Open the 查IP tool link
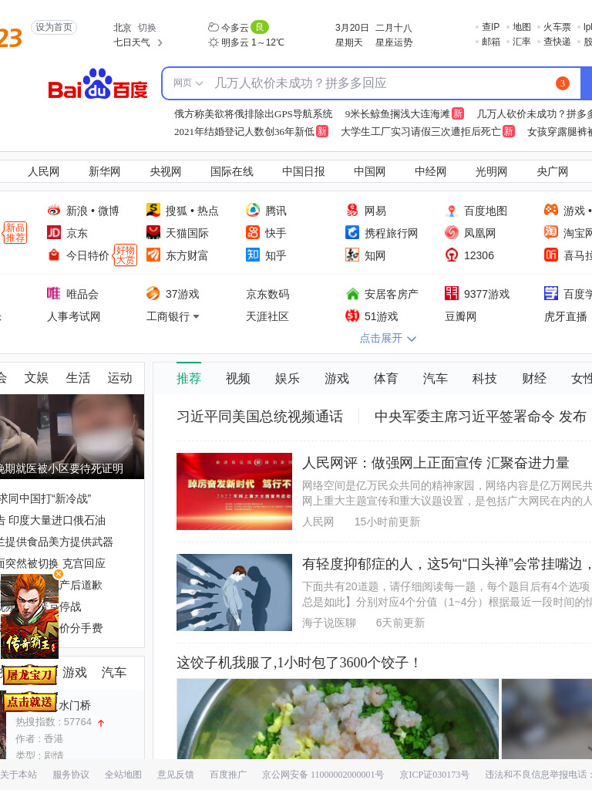The height and width of the screenshot is (790, 592). click(490, 27)
